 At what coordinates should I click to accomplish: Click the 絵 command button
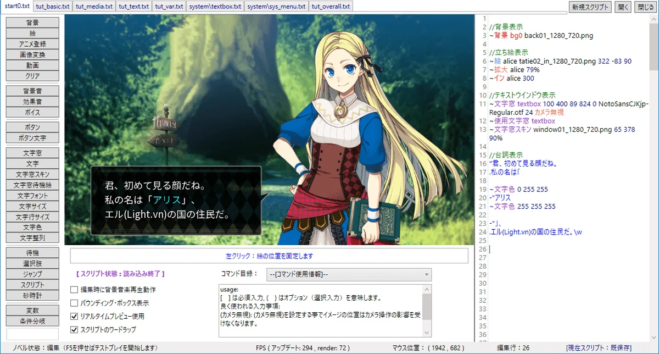pos(32,34)
